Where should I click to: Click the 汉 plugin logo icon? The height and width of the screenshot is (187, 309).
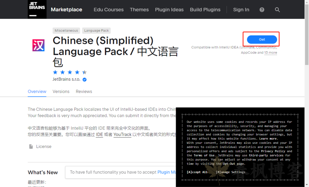click(38, 46)
